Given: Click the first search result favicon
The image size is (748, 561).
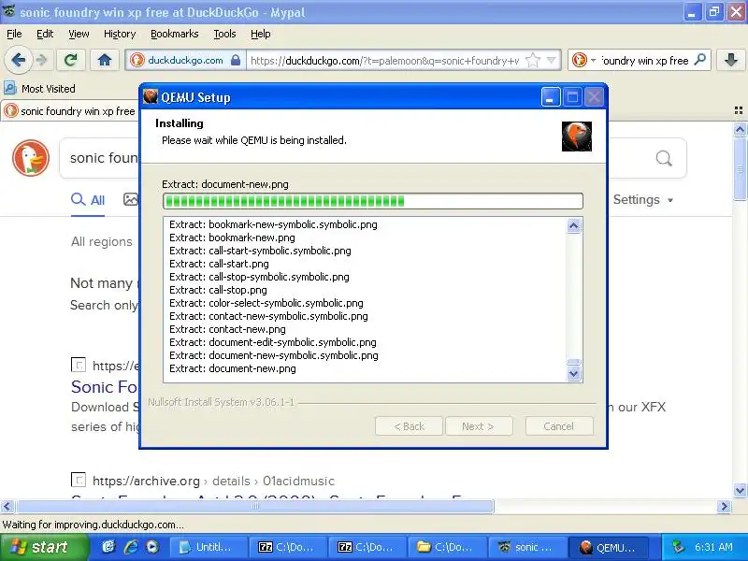Looking at the screenshot, I should point(79,365).
